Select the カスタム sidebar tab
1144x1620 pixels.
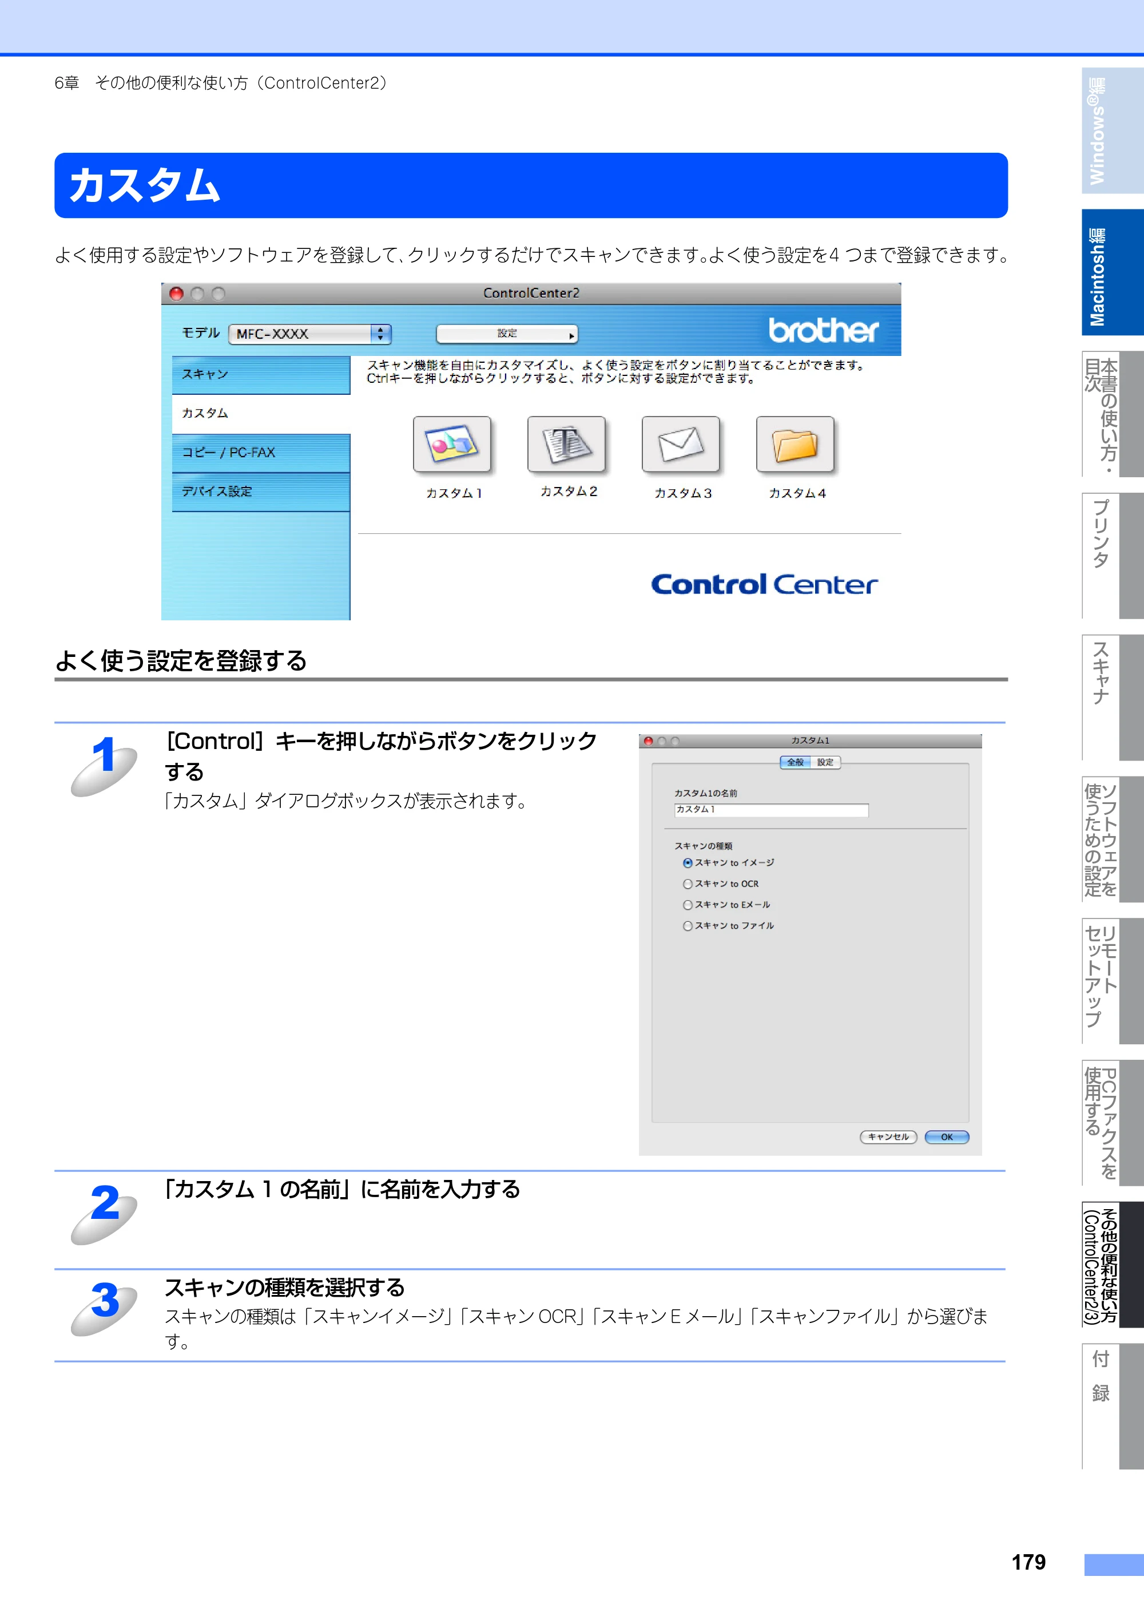[x=261, y=414]
